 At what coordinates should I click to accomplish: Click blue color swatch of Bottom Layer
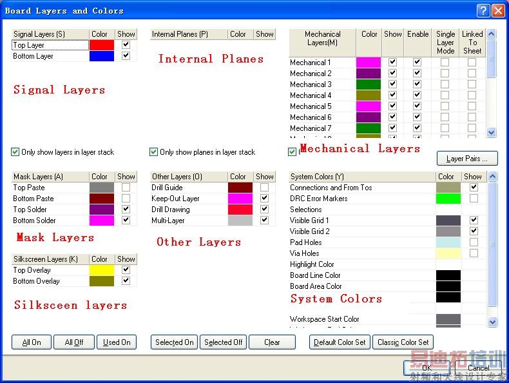tap(102, 56)
